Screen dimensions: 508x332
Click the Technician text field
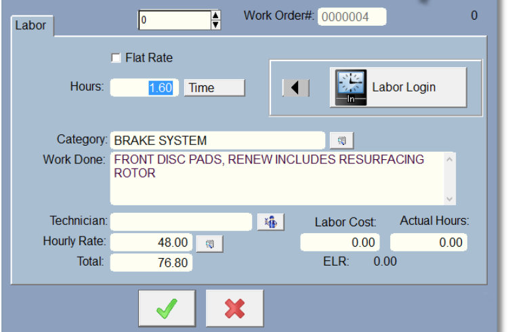point(181,222)
